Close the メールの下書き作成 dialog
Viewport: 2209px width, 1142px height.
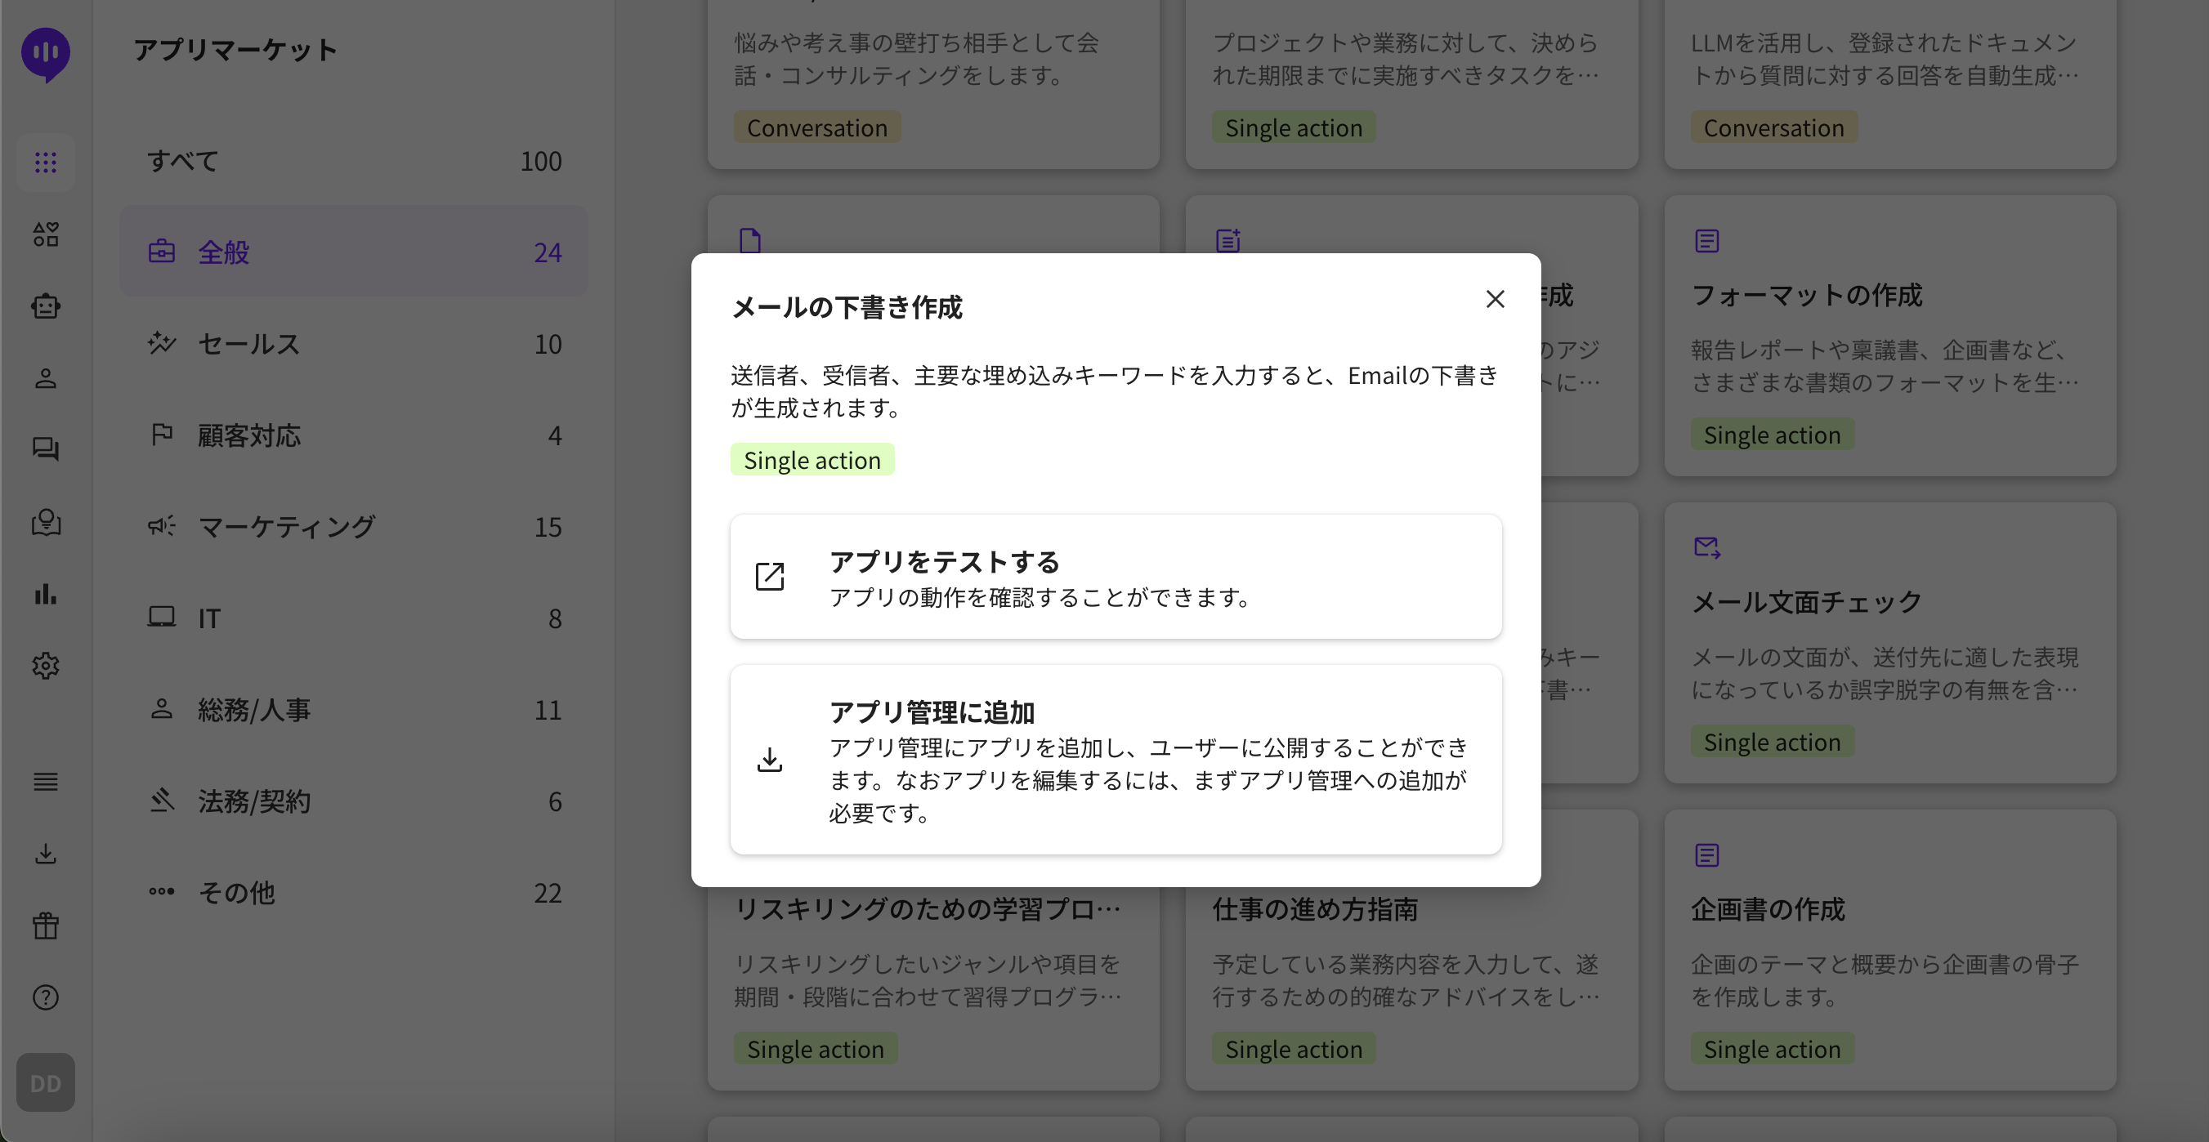(1495, 299)
